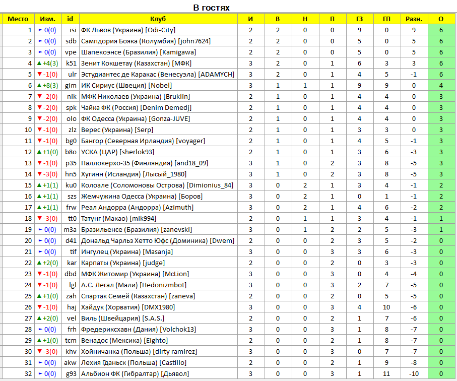Select club 'Сампдория Бояка (Колумбия) [john7624]'
Screen dimensions: 457x381
click(146, 41)
